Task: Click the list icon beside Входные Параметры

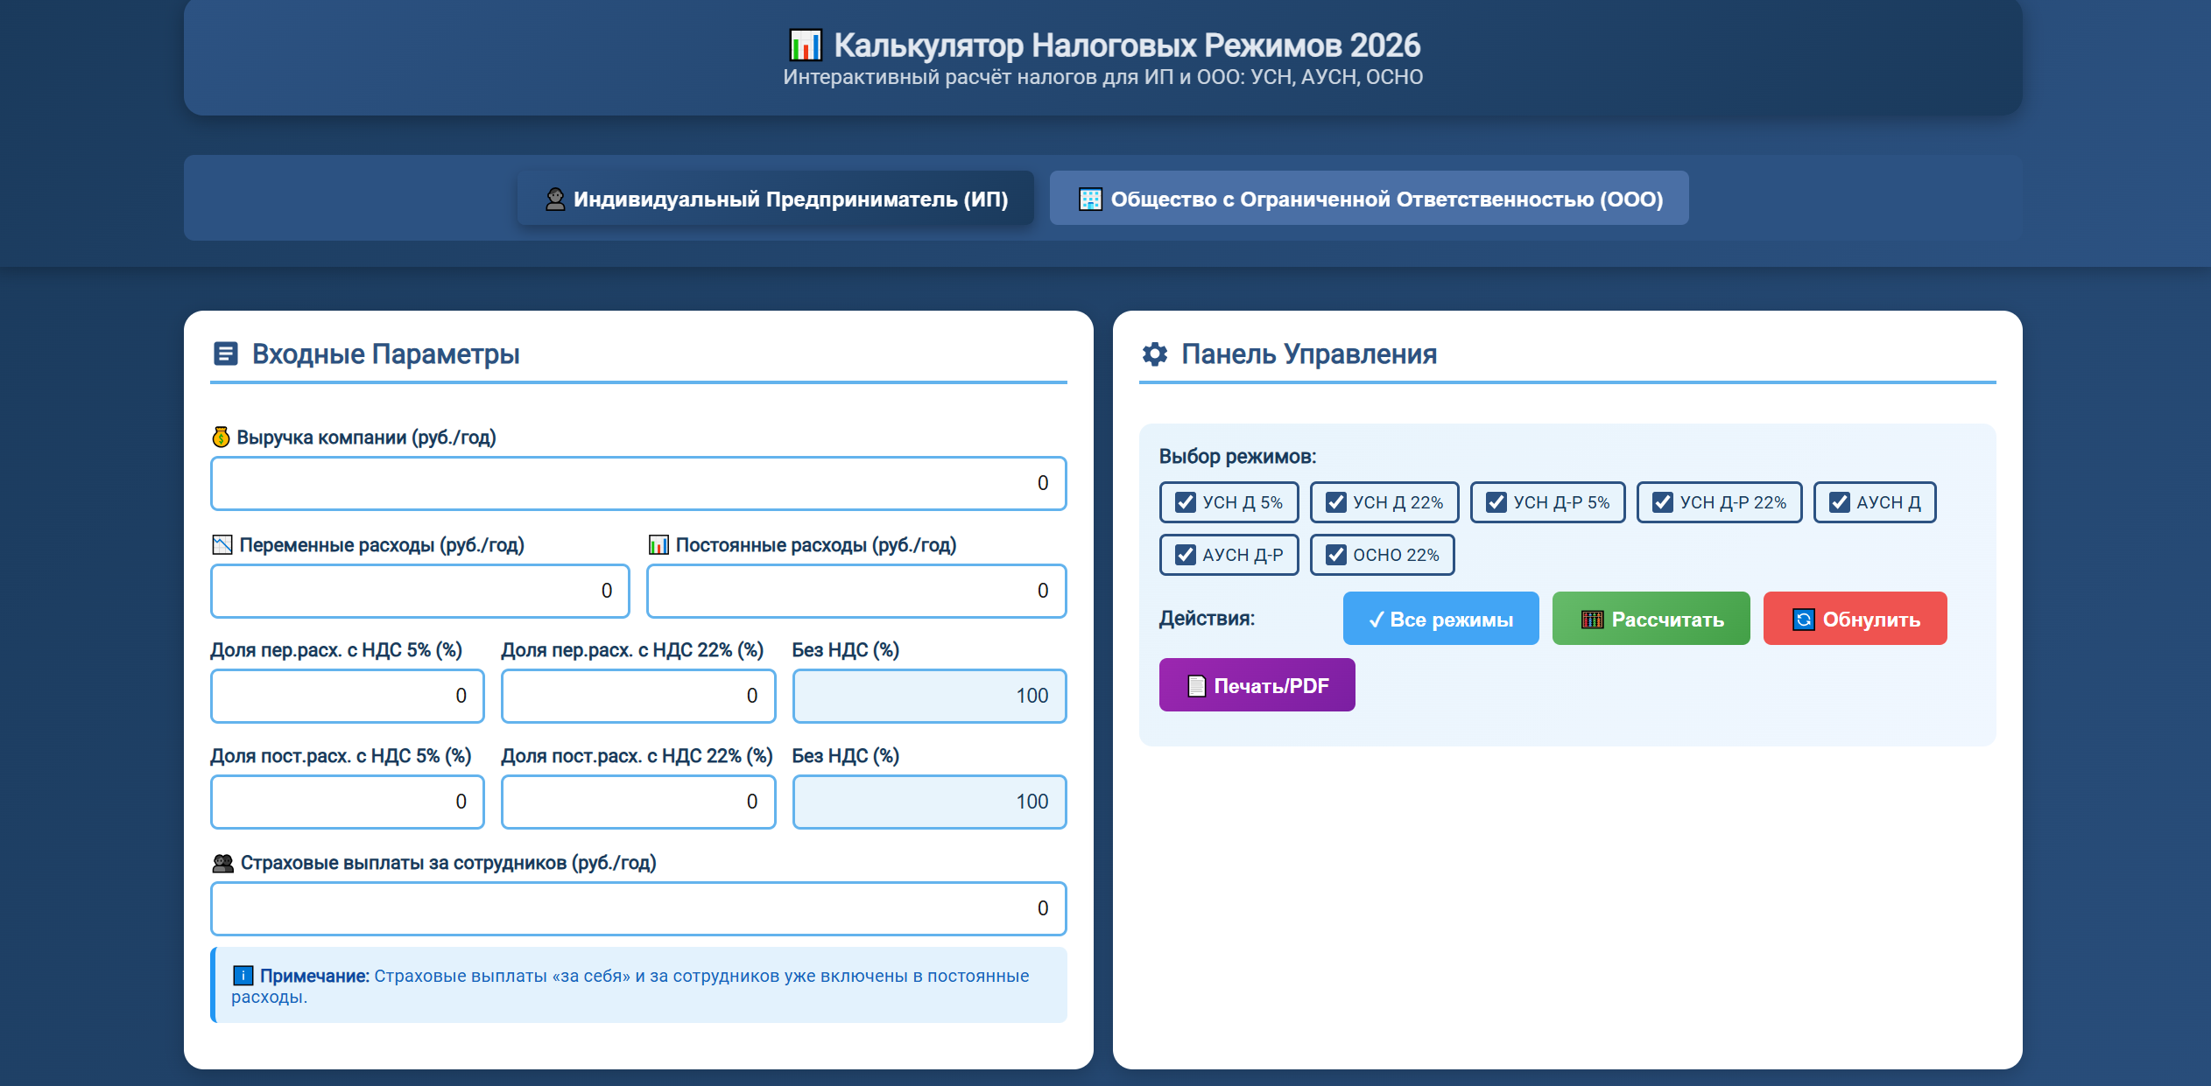Action: point(226,354)
